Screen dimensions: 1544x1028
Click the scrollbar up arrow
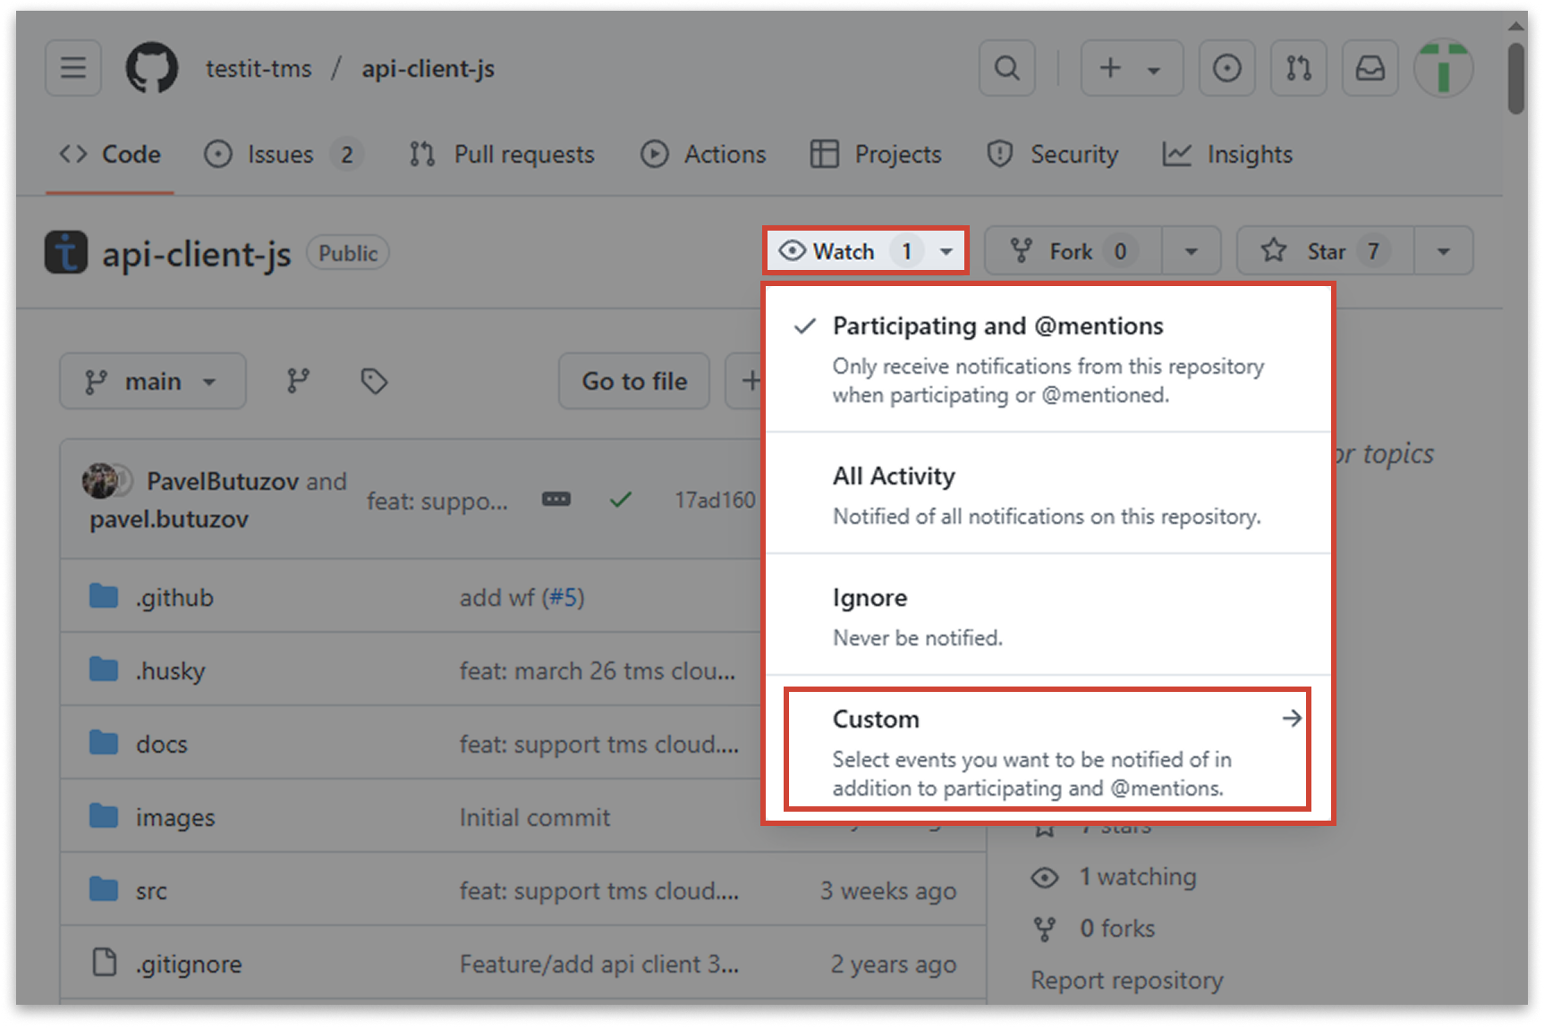tap(1516, 26)
